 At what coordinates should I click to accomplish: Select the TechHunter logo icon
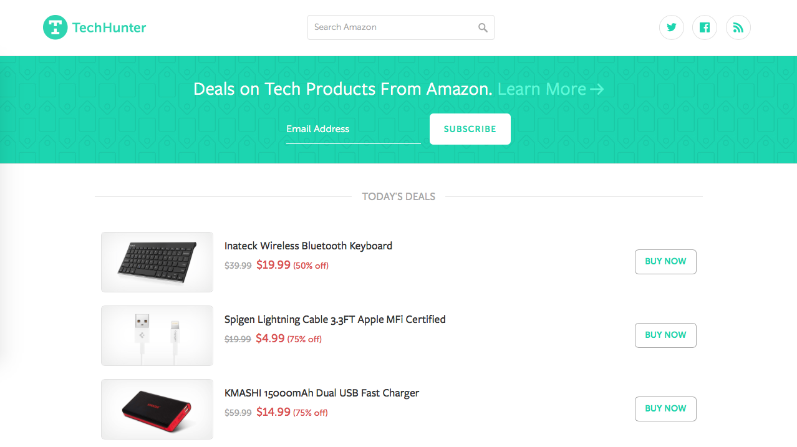pos(55,27)
